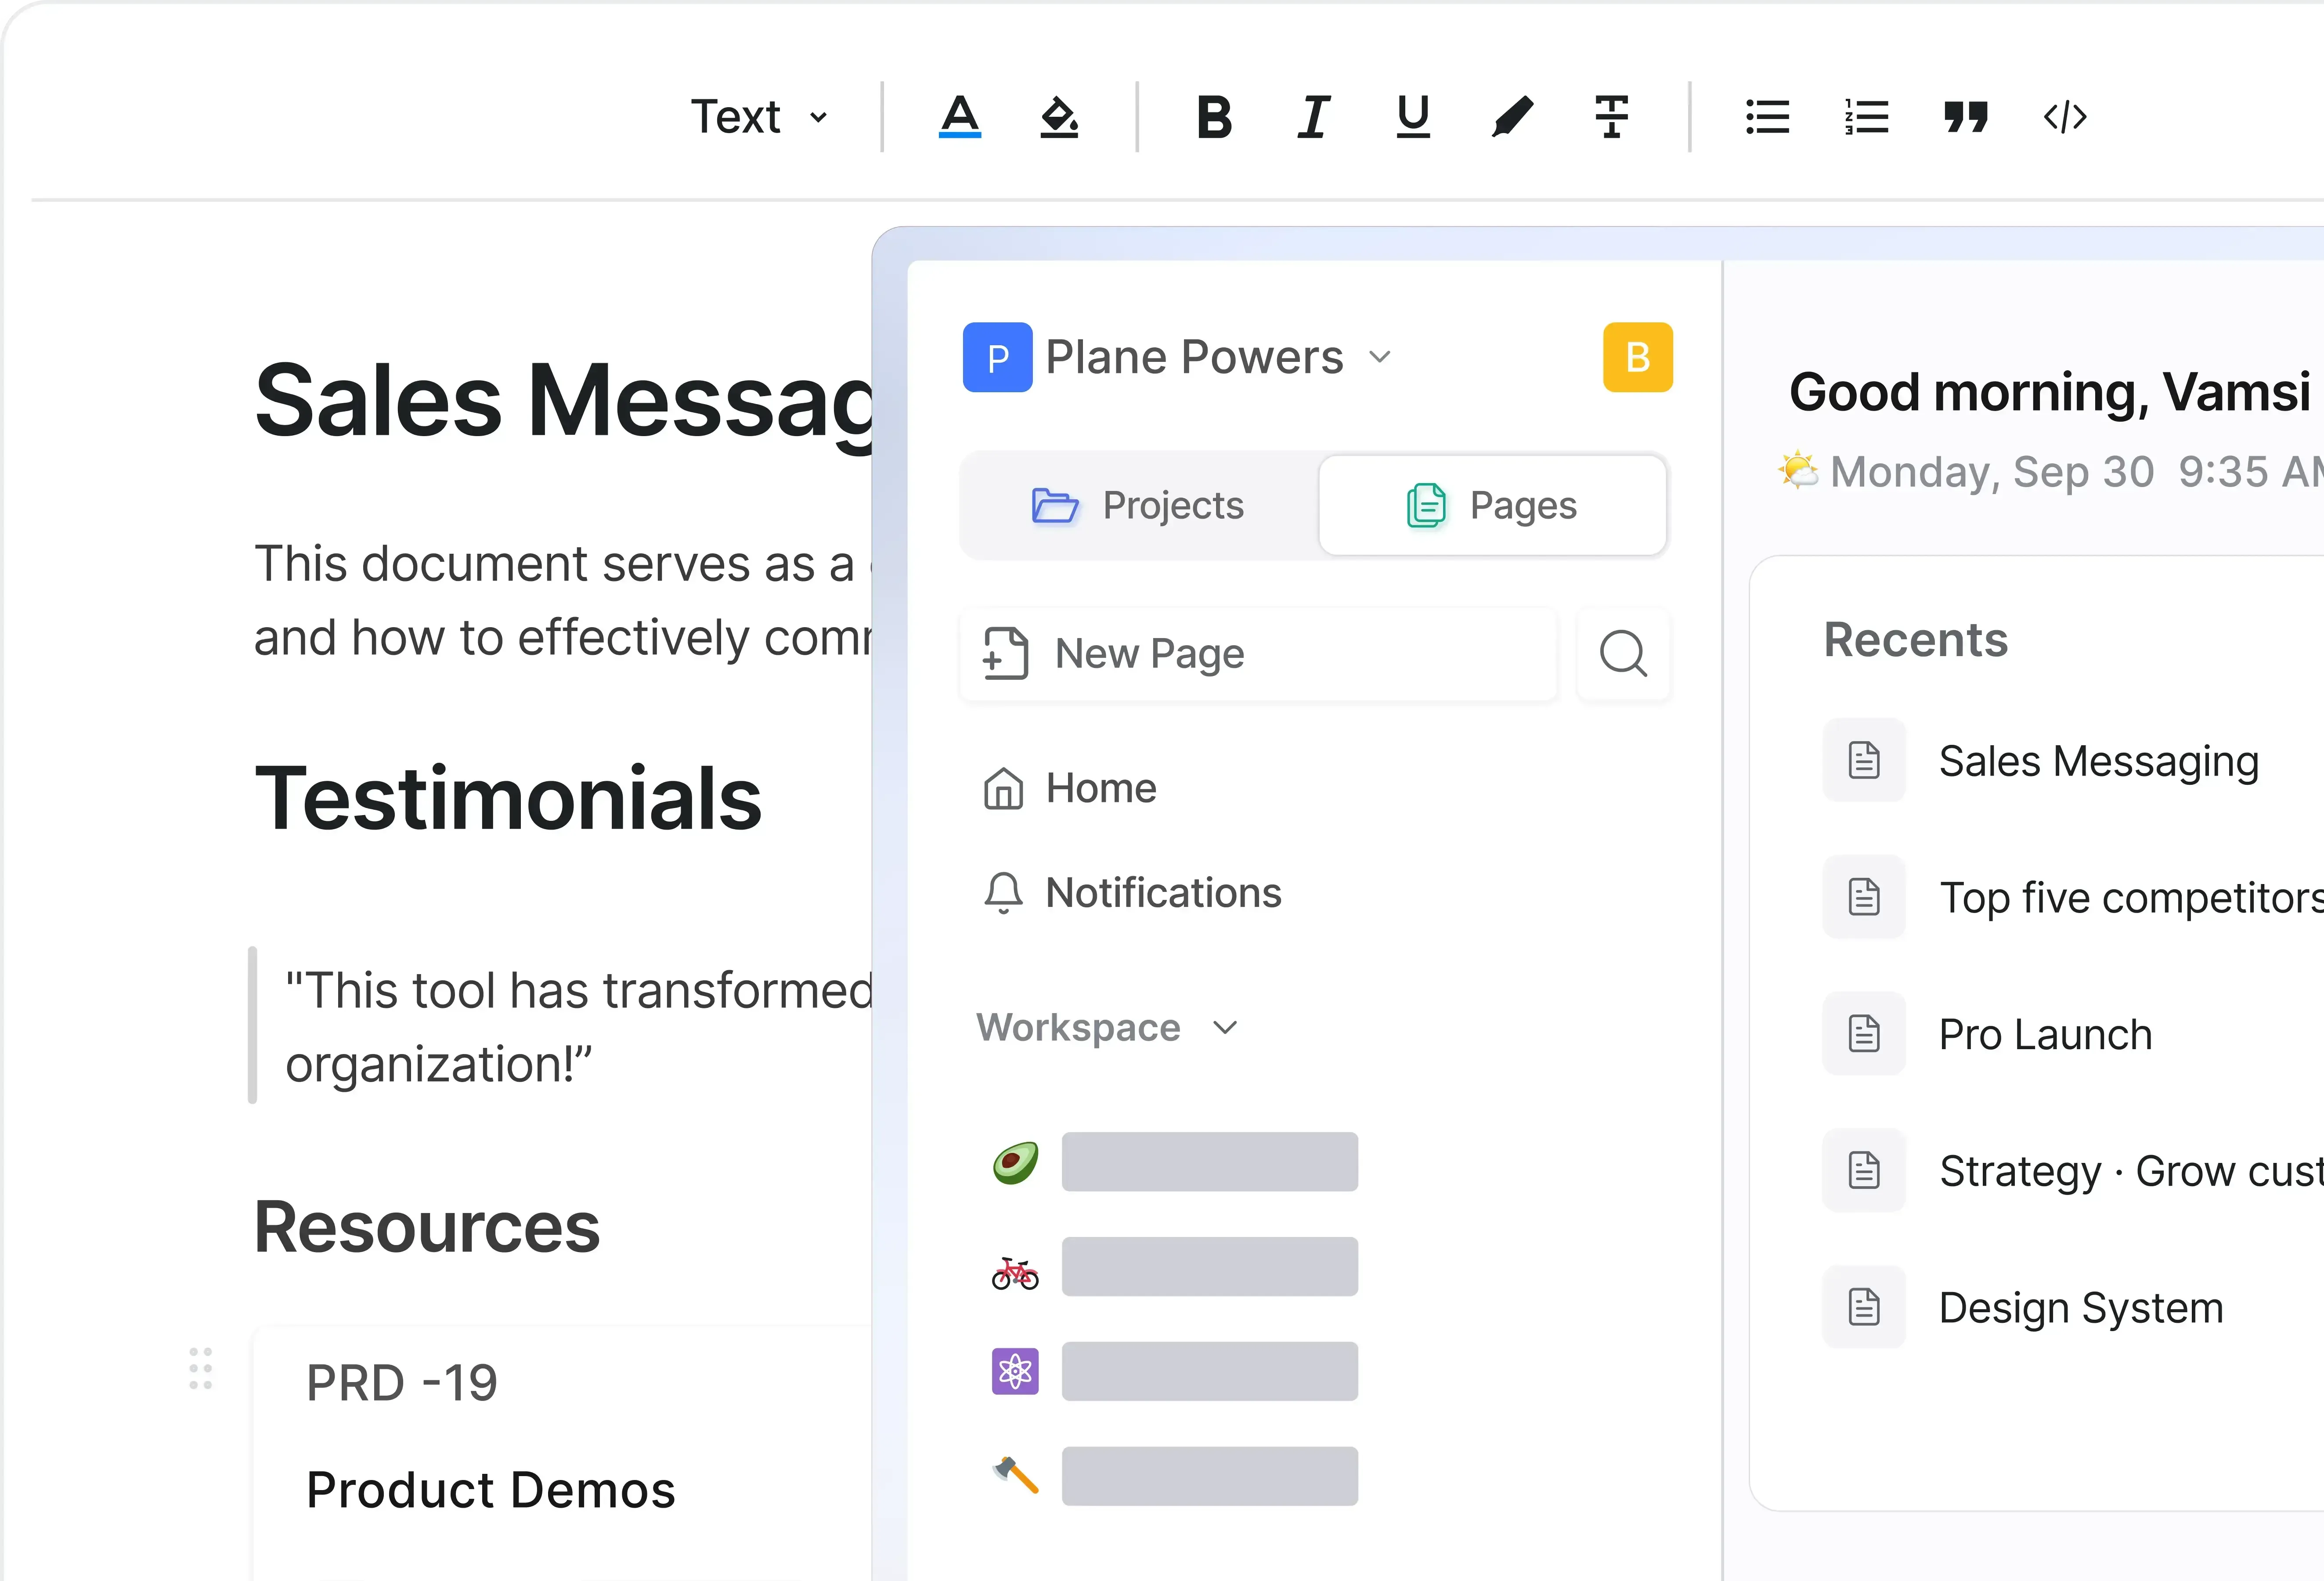Toggle bold formatting in toolbar
The width and height of the screenshot is (2324, 1581).
tap(1214, 117)
